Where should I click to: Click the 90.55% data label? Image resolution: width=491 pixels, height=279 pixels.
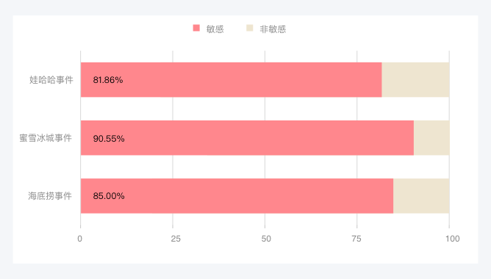click(109, 139)
